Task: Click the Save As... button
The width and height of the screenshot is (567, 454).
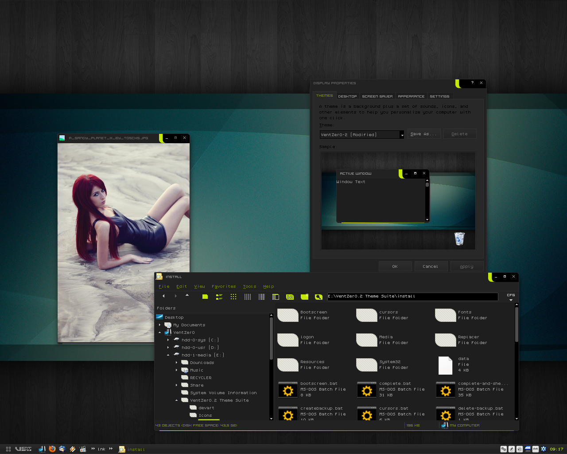Action: pyautogui.click(x=423, y=134)
